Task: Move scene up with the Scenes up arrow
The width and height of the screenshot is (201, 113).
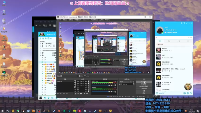Action: (64, 94)
